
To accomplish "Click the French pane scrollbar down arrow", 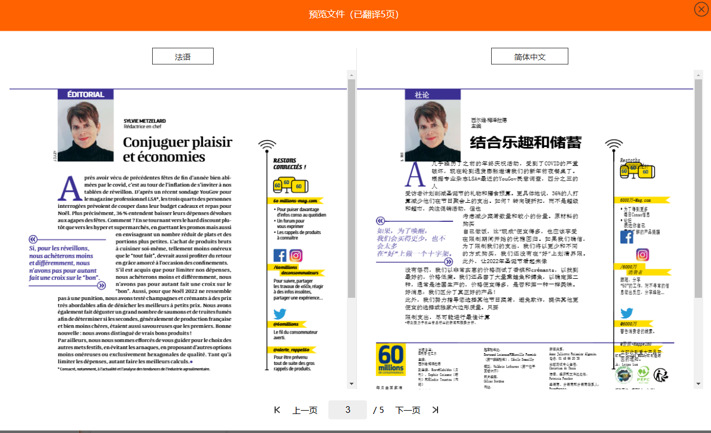I will [351, 384].
